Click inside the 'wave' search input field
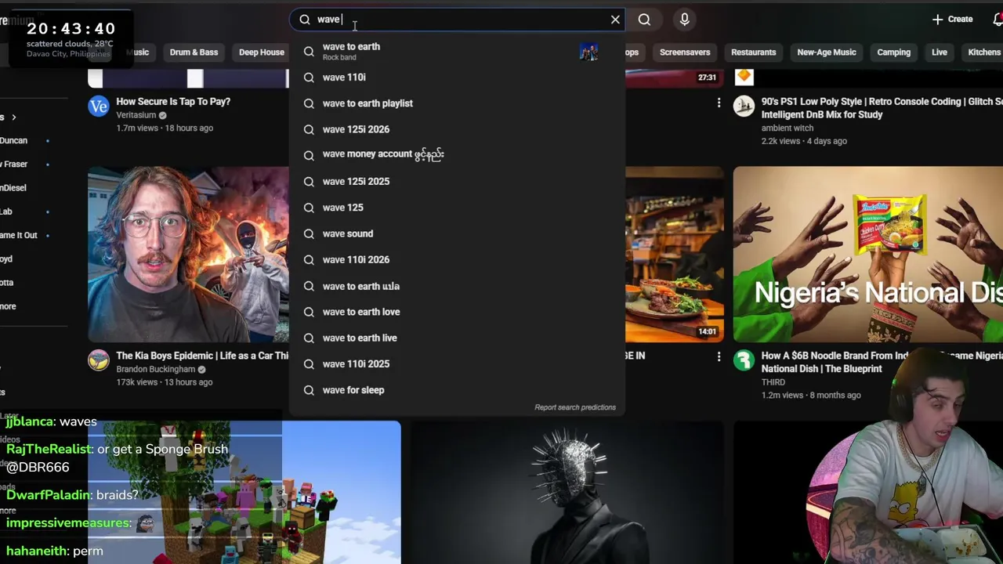Screen dimensions: 1003x564 [459, 20]
